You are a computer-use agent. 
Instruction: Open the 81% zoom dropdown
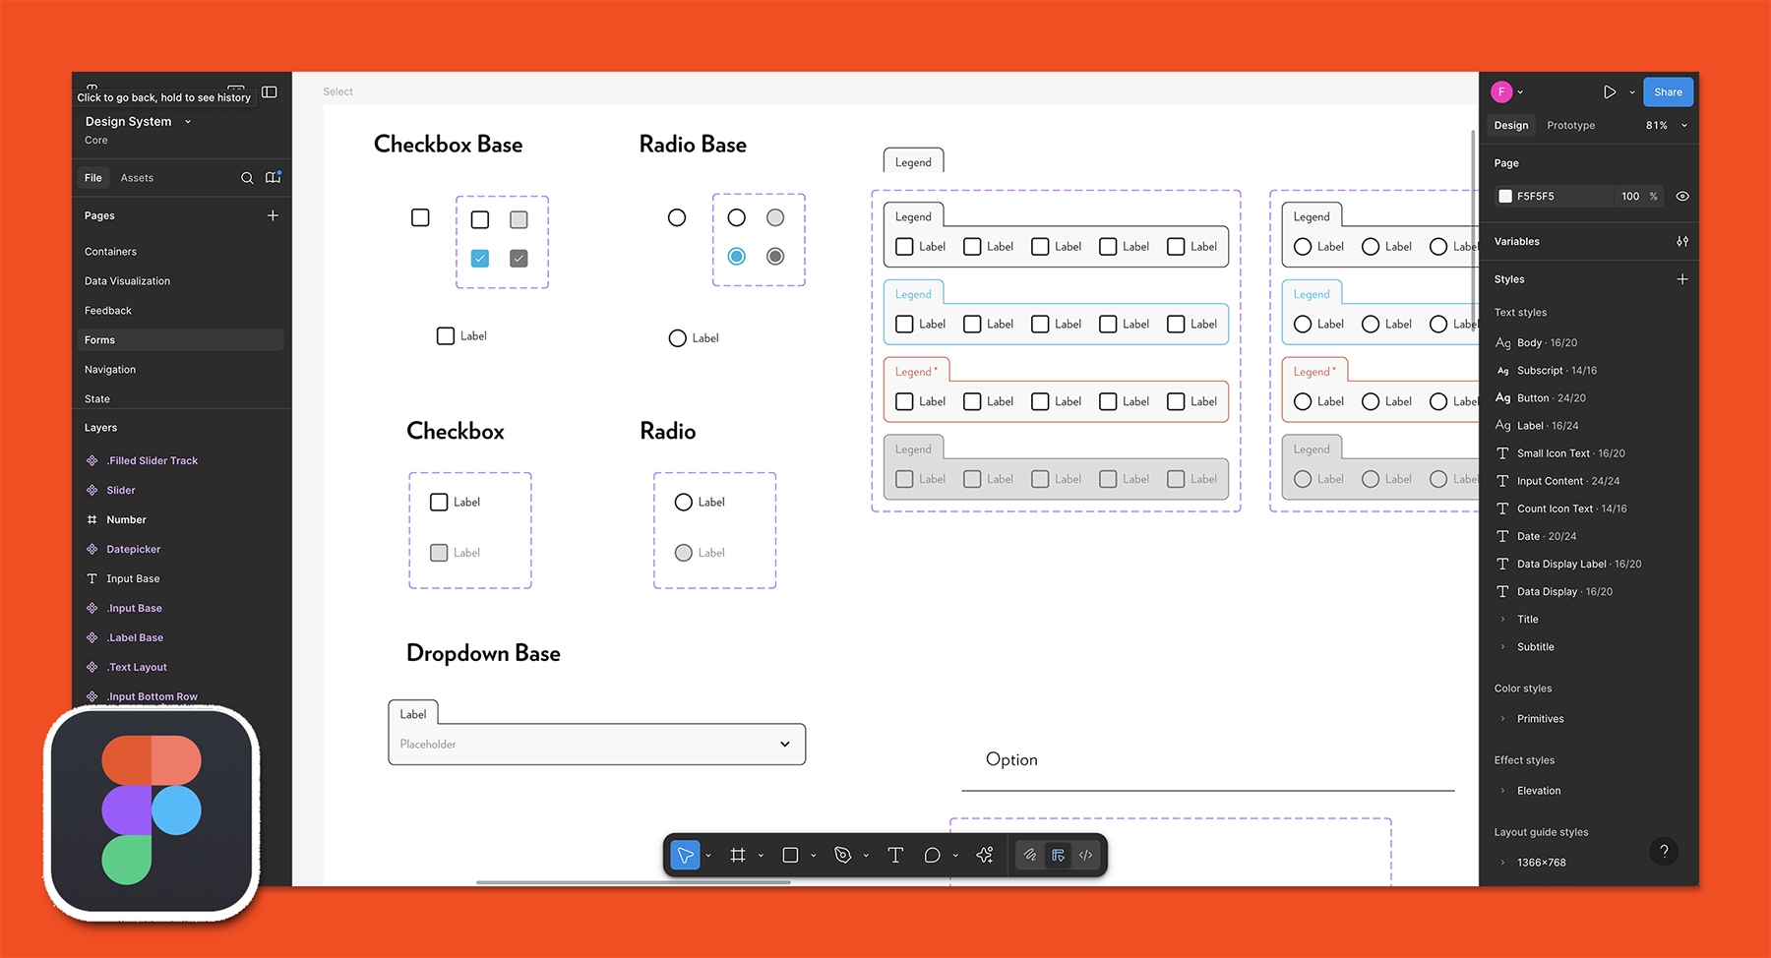tap(1666, 126)
